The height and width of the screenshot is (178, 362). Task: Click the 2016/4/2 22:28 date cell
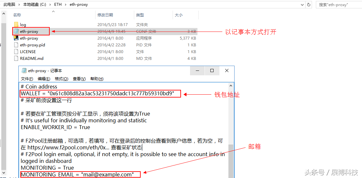(112, 45)
